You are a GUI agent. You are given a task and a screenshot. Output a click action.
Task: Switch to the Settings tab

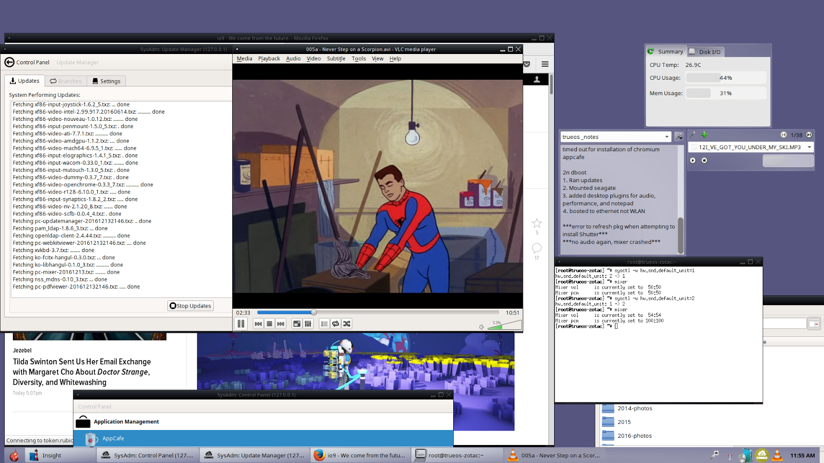(x=106, y=81)
